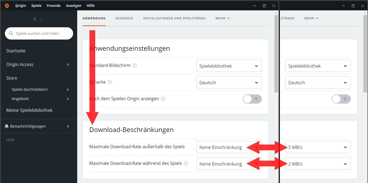Go to Startseite in sidebar
Image resolution: width=368 pixels, height=183 pixels.
[x=16, y=51]
